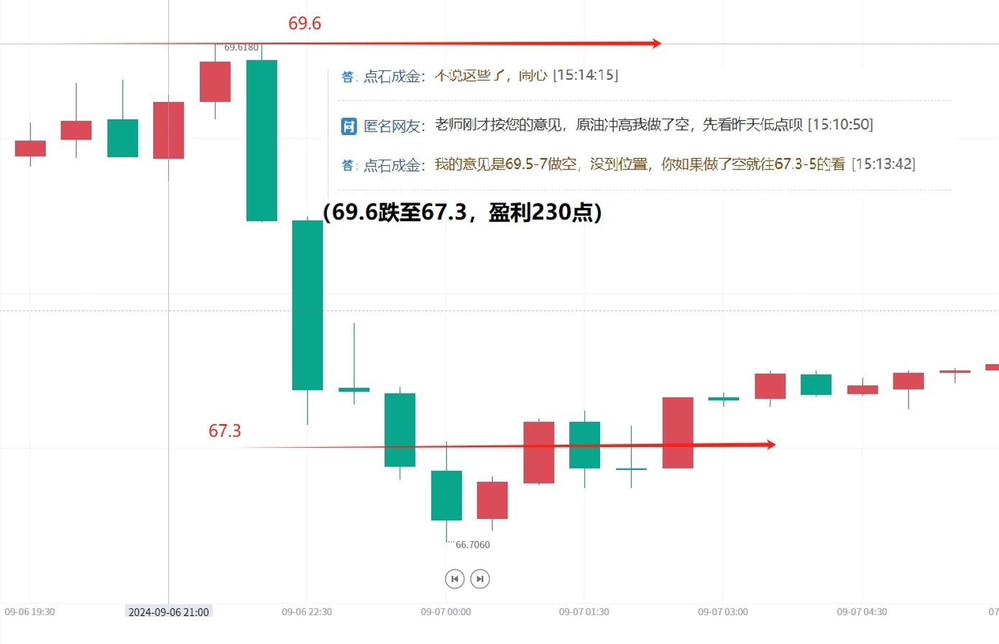
Task: Click the 09-07 01:30 axis label
Action: [584, 612]
